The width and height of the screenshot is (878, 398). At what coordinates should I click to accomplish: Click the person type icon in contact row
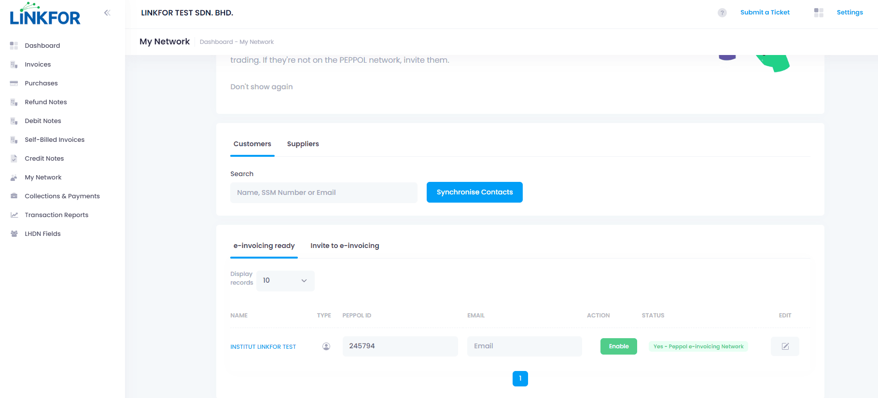coord(326,346)
